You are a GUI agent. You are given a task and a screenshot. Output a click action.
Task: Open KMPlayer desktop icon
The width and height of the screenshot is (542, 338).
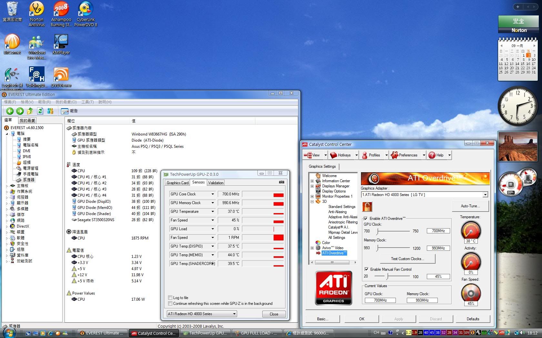61,44
